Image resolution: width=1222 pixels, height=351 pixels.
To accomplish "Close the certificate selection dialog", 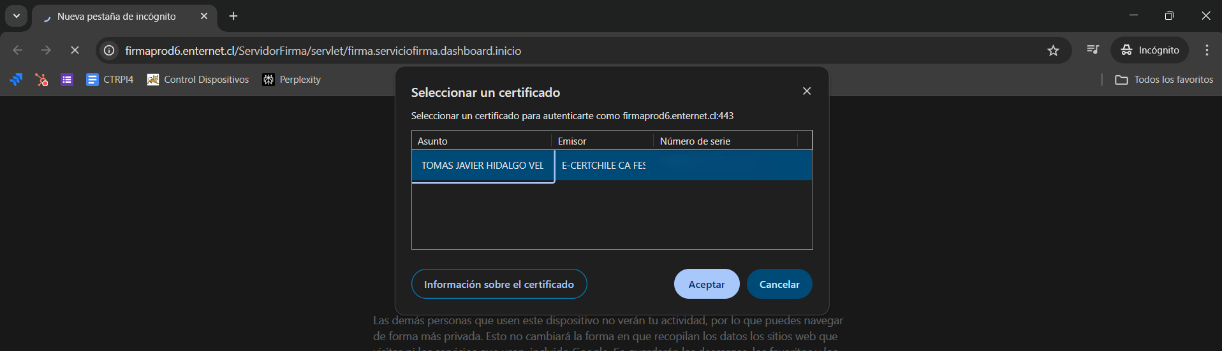I will 807,91.
